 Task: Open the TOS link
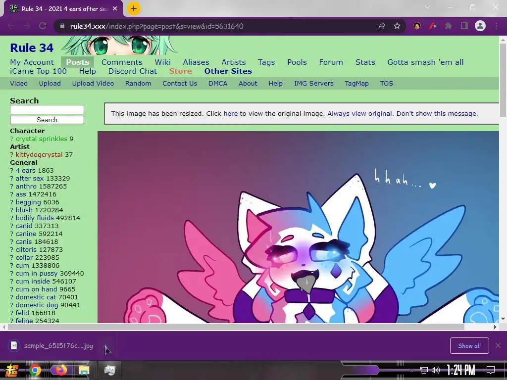[386, 83]
